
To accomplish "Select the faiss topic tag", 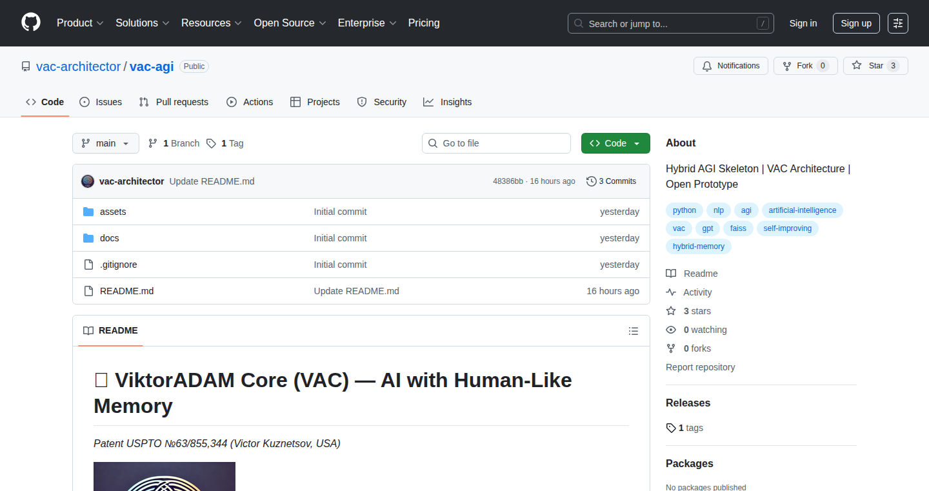I will click(739, 228).
